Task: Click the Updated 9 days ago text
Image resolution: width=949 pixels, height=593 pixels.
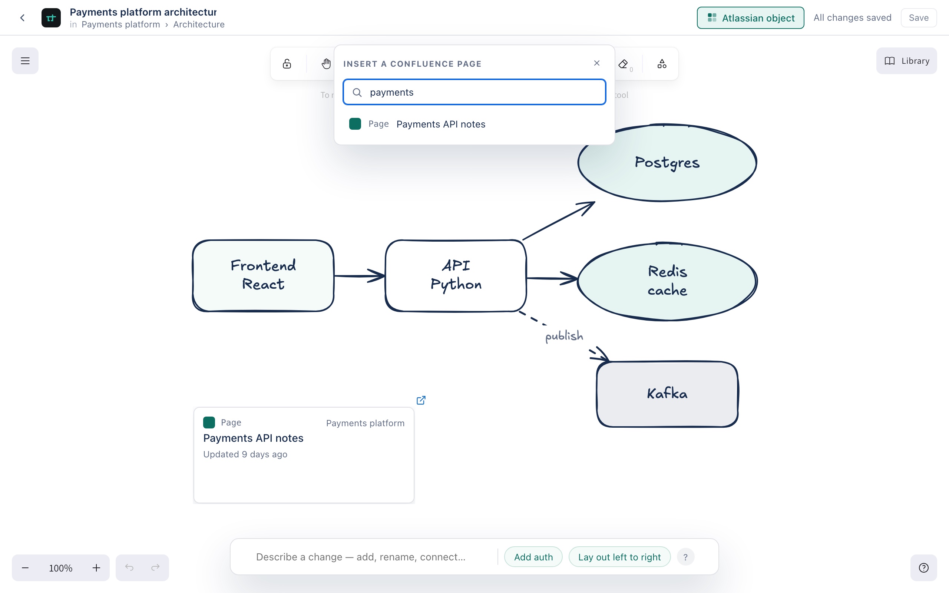Action: [245, 454]
